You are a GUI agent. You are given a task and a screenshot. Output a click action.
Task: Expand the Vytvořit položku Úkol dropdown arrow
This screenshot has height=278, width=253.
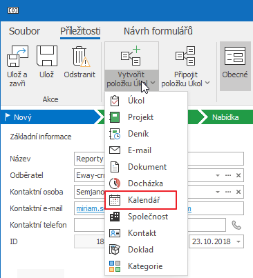153,83
